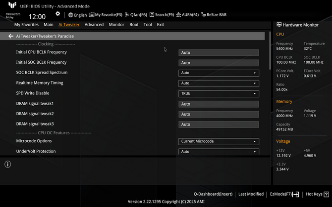
Task: Click the Ai Tweaker\Tweaker's Paradise breadcrumb text
Action: click(45, 36)
